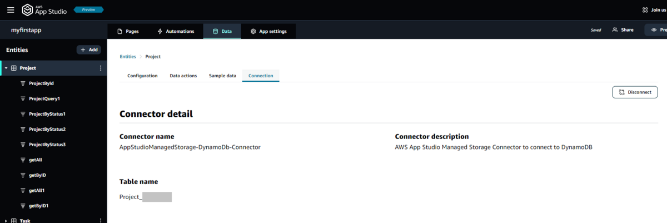This screenshot has height=223, width=667.
Task: Open ProjectByStatus1 data action
Action: [47, 114]
